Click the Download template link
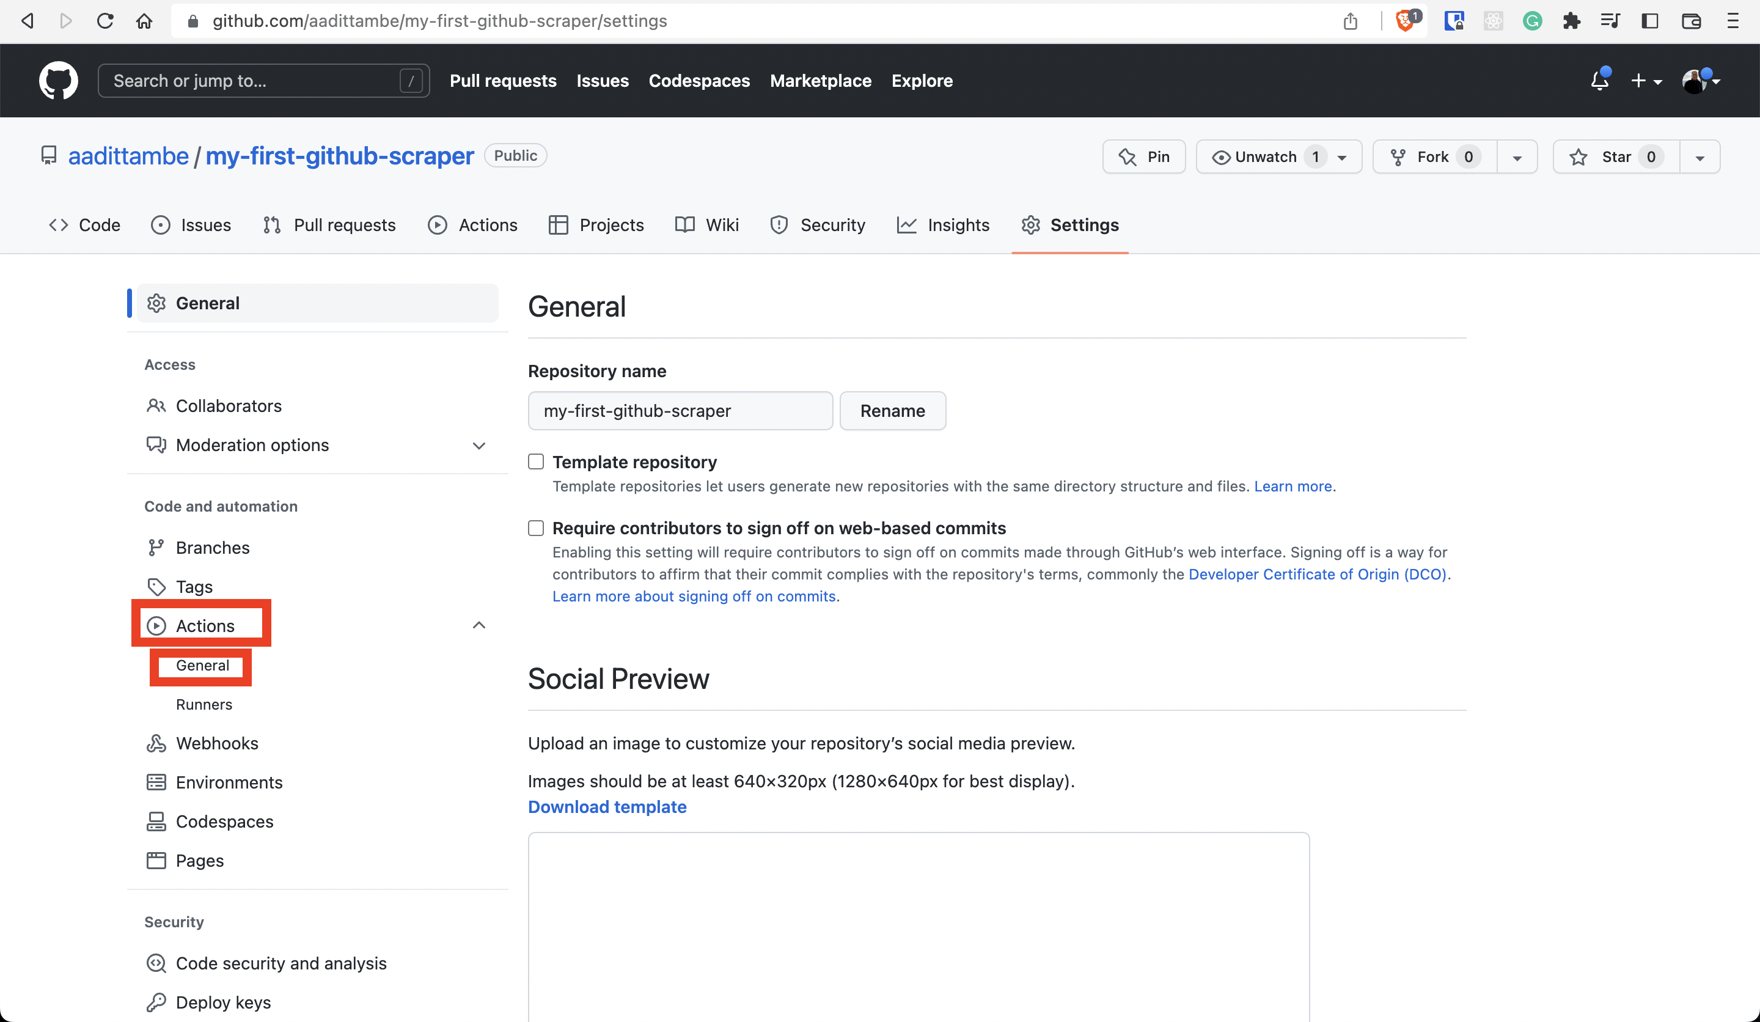The width and height of the screenshot is (1760, 1022). (x=607, y=806)
